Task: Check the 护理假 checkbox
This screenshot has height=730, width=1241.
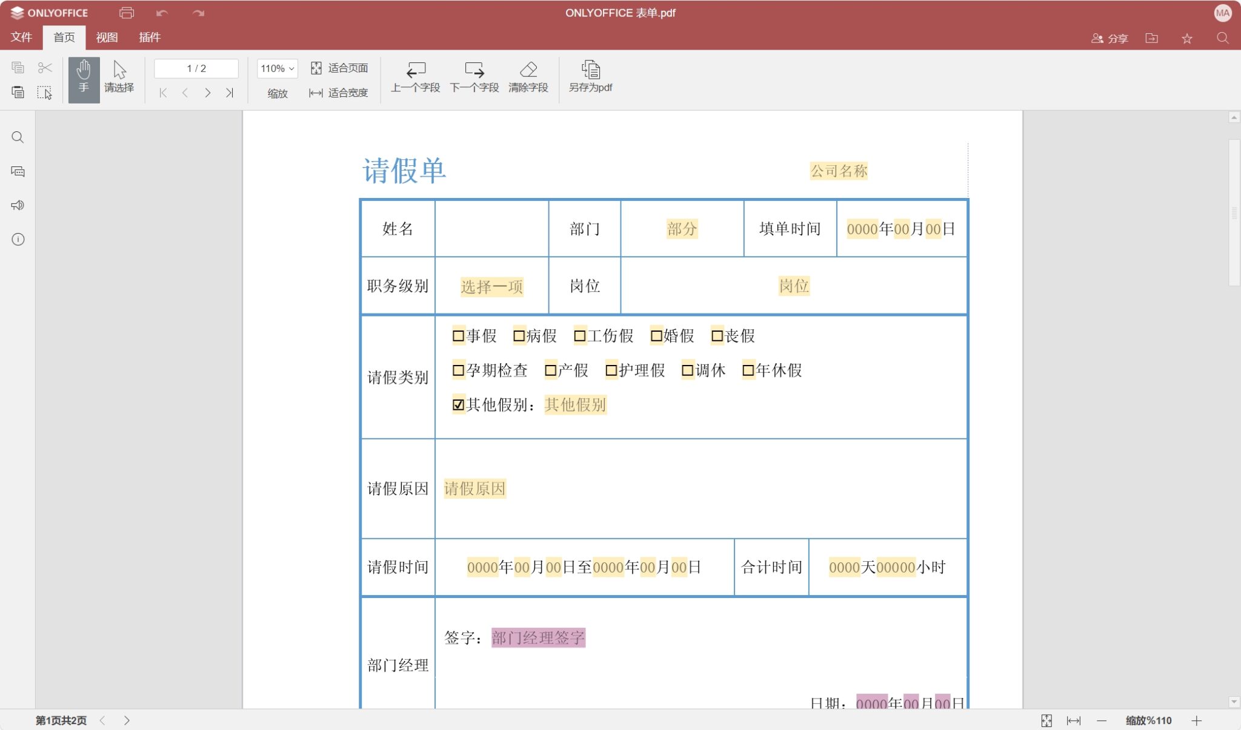Action: 611,370
